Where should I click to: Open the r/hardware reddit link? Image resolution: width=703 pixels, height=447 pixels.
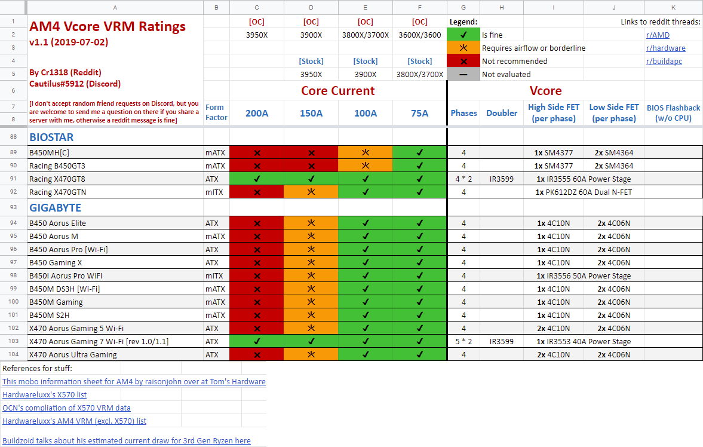(666, 48)
